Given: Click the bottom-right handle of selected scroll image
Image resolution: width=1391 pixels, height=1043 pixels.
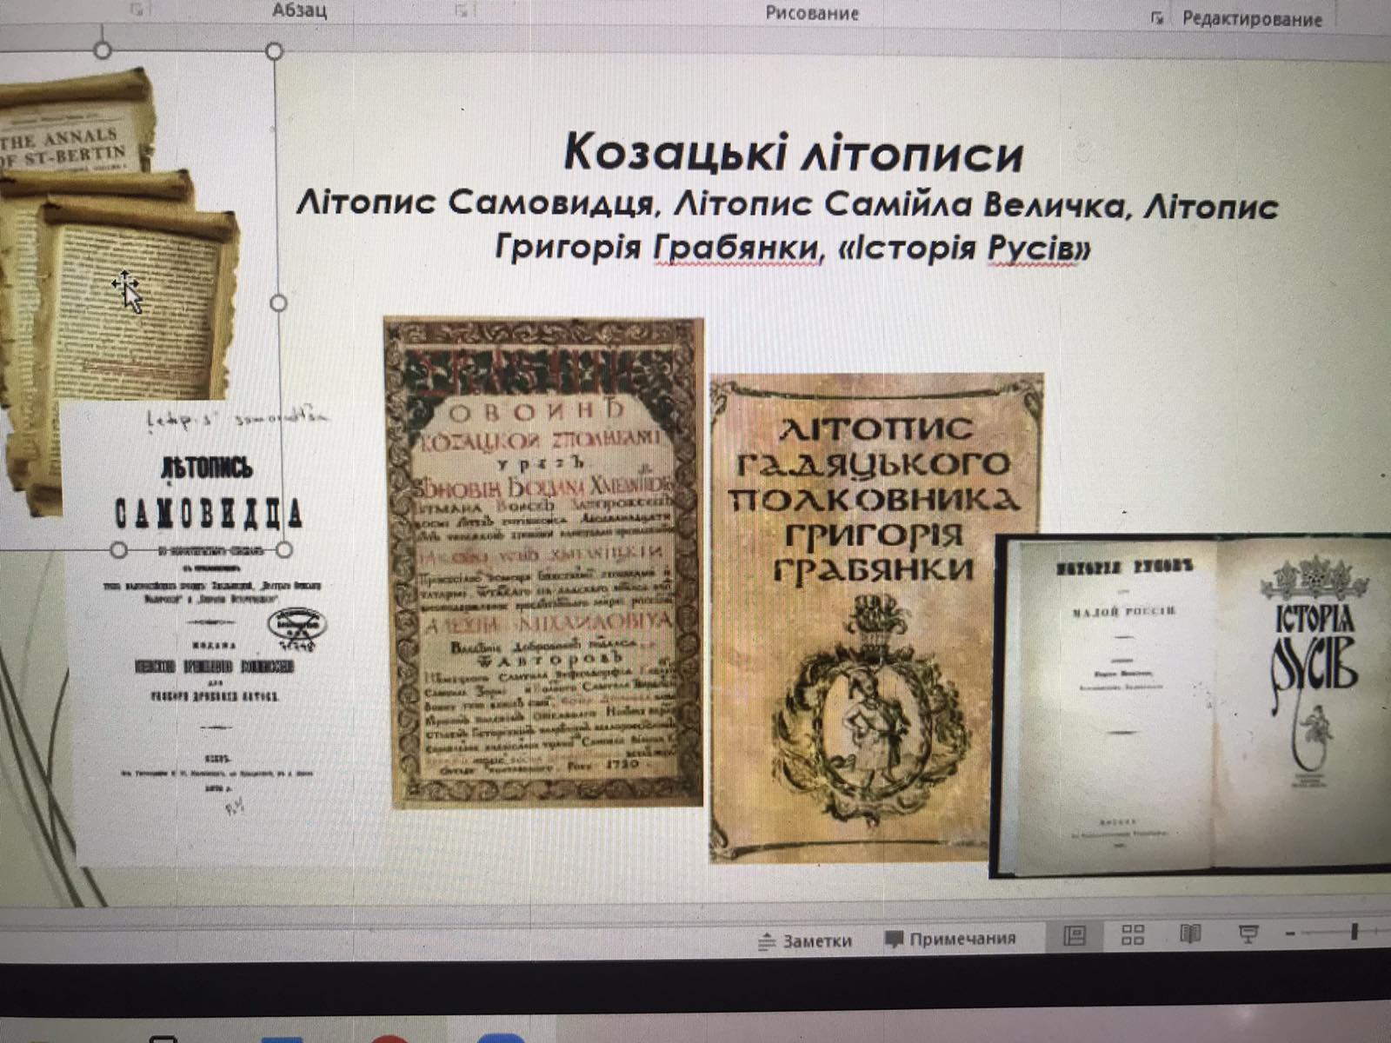Looking at the screenshot, I should pyautogui.click(x=284, y=550).
